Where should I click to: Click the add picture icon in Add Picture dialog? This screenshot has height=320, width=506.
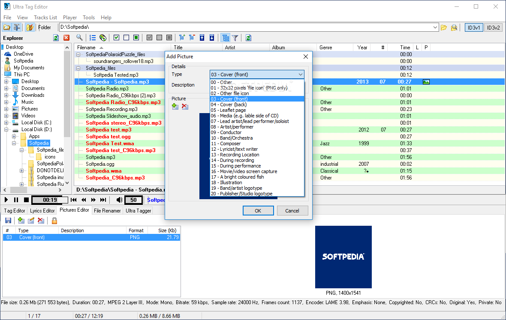pyautogui.click(x=175, y=106)
